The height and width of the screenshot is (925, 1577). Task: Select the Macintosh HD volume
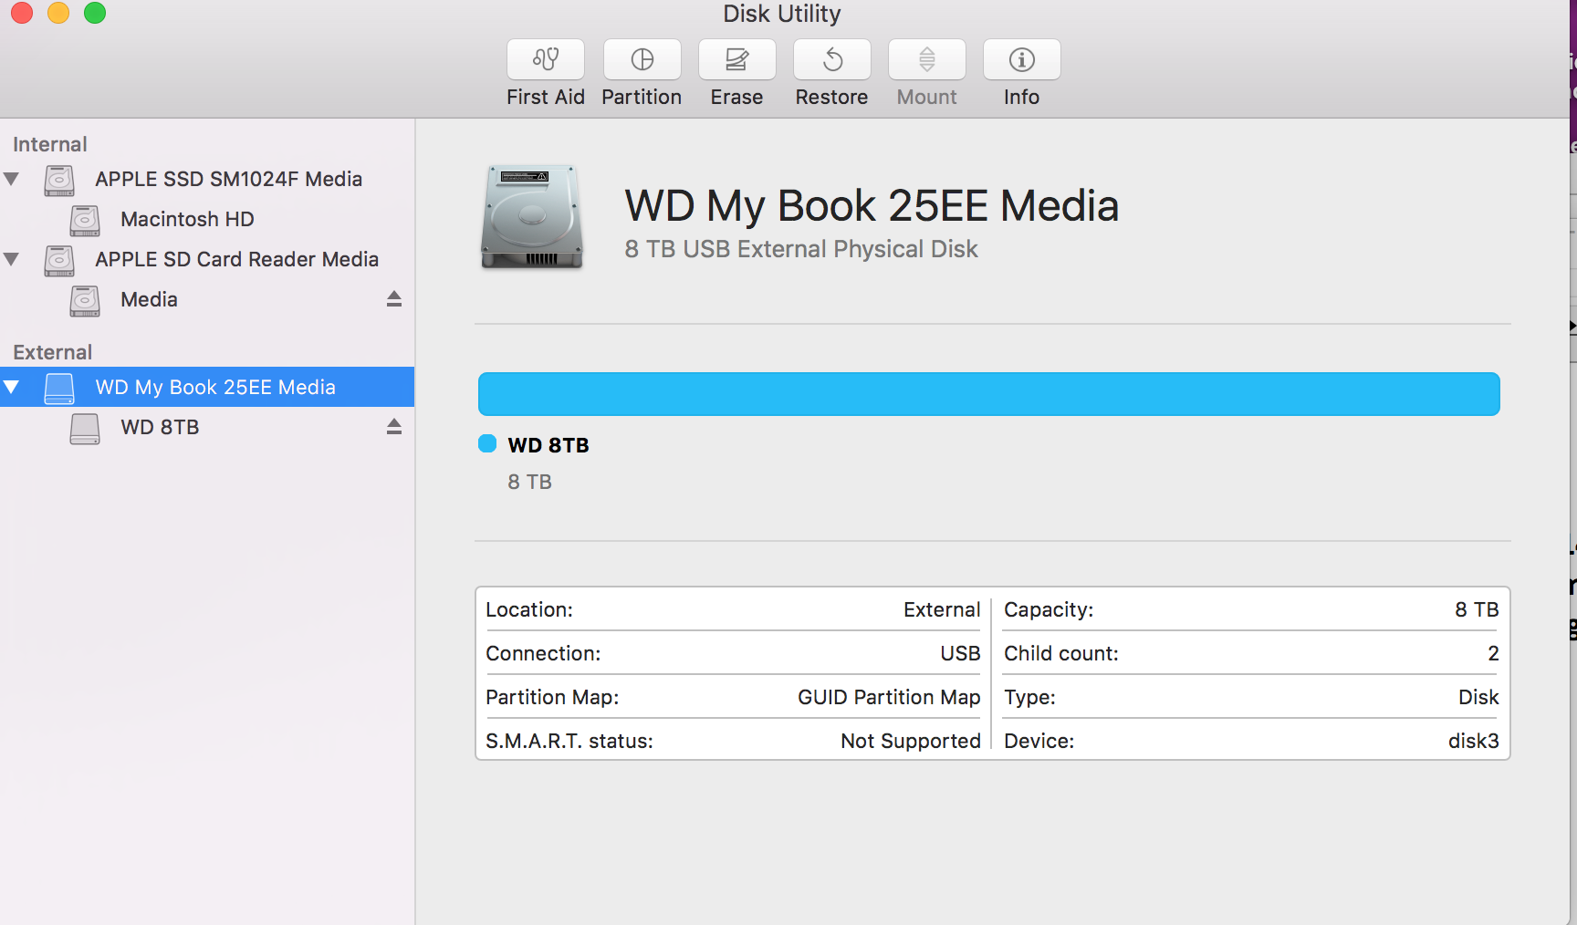coord(207,219)
